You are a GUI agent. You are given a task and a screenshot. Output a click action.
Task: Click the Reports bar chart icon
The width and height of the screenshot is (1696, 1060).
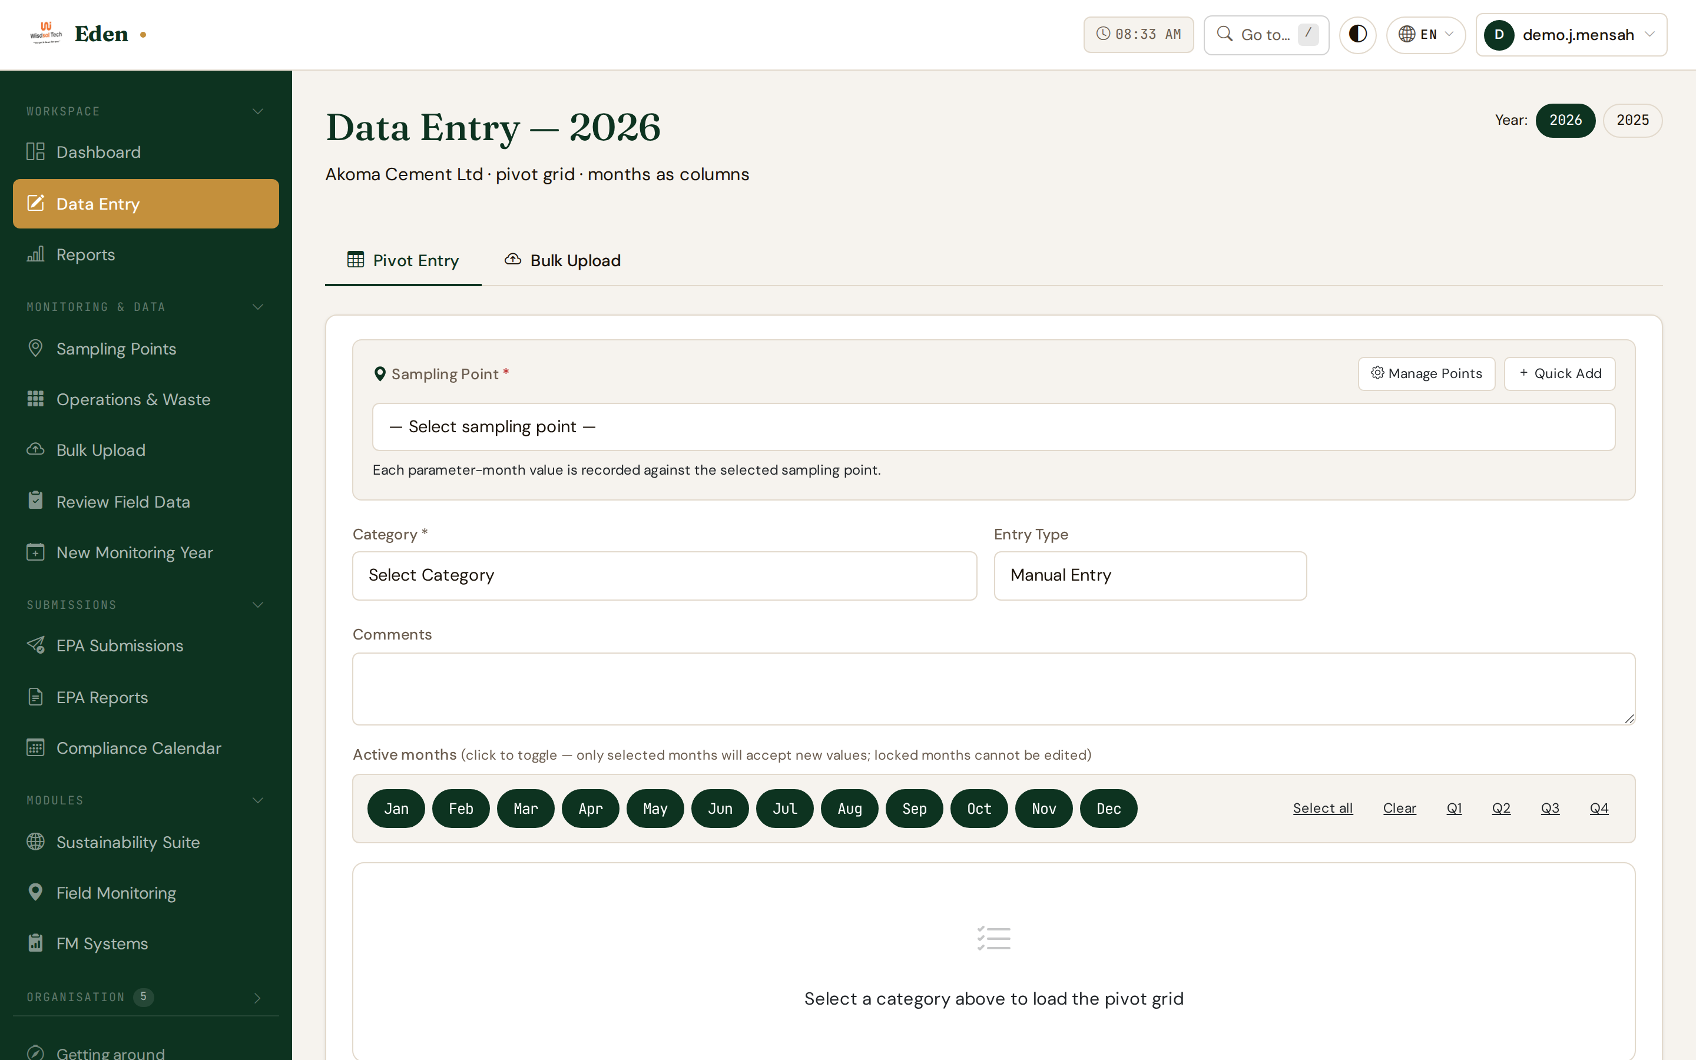pos(35,254)
